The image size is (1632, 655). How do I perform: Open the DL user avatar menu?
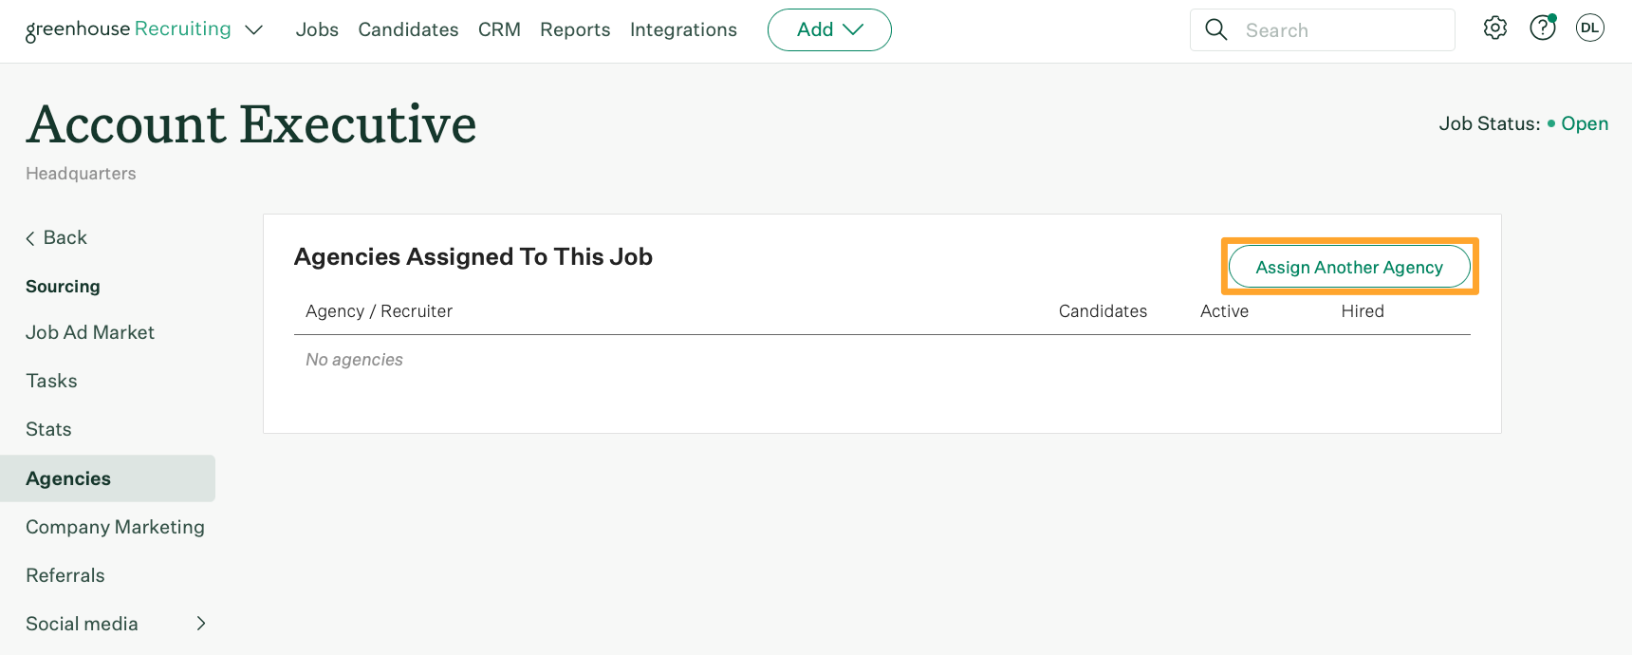click(x=1590, y=28)
